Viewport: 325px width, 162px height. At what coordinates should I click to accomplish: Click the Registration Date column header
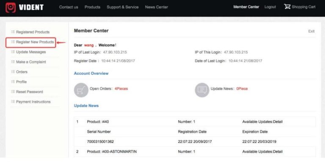(192, 132)
